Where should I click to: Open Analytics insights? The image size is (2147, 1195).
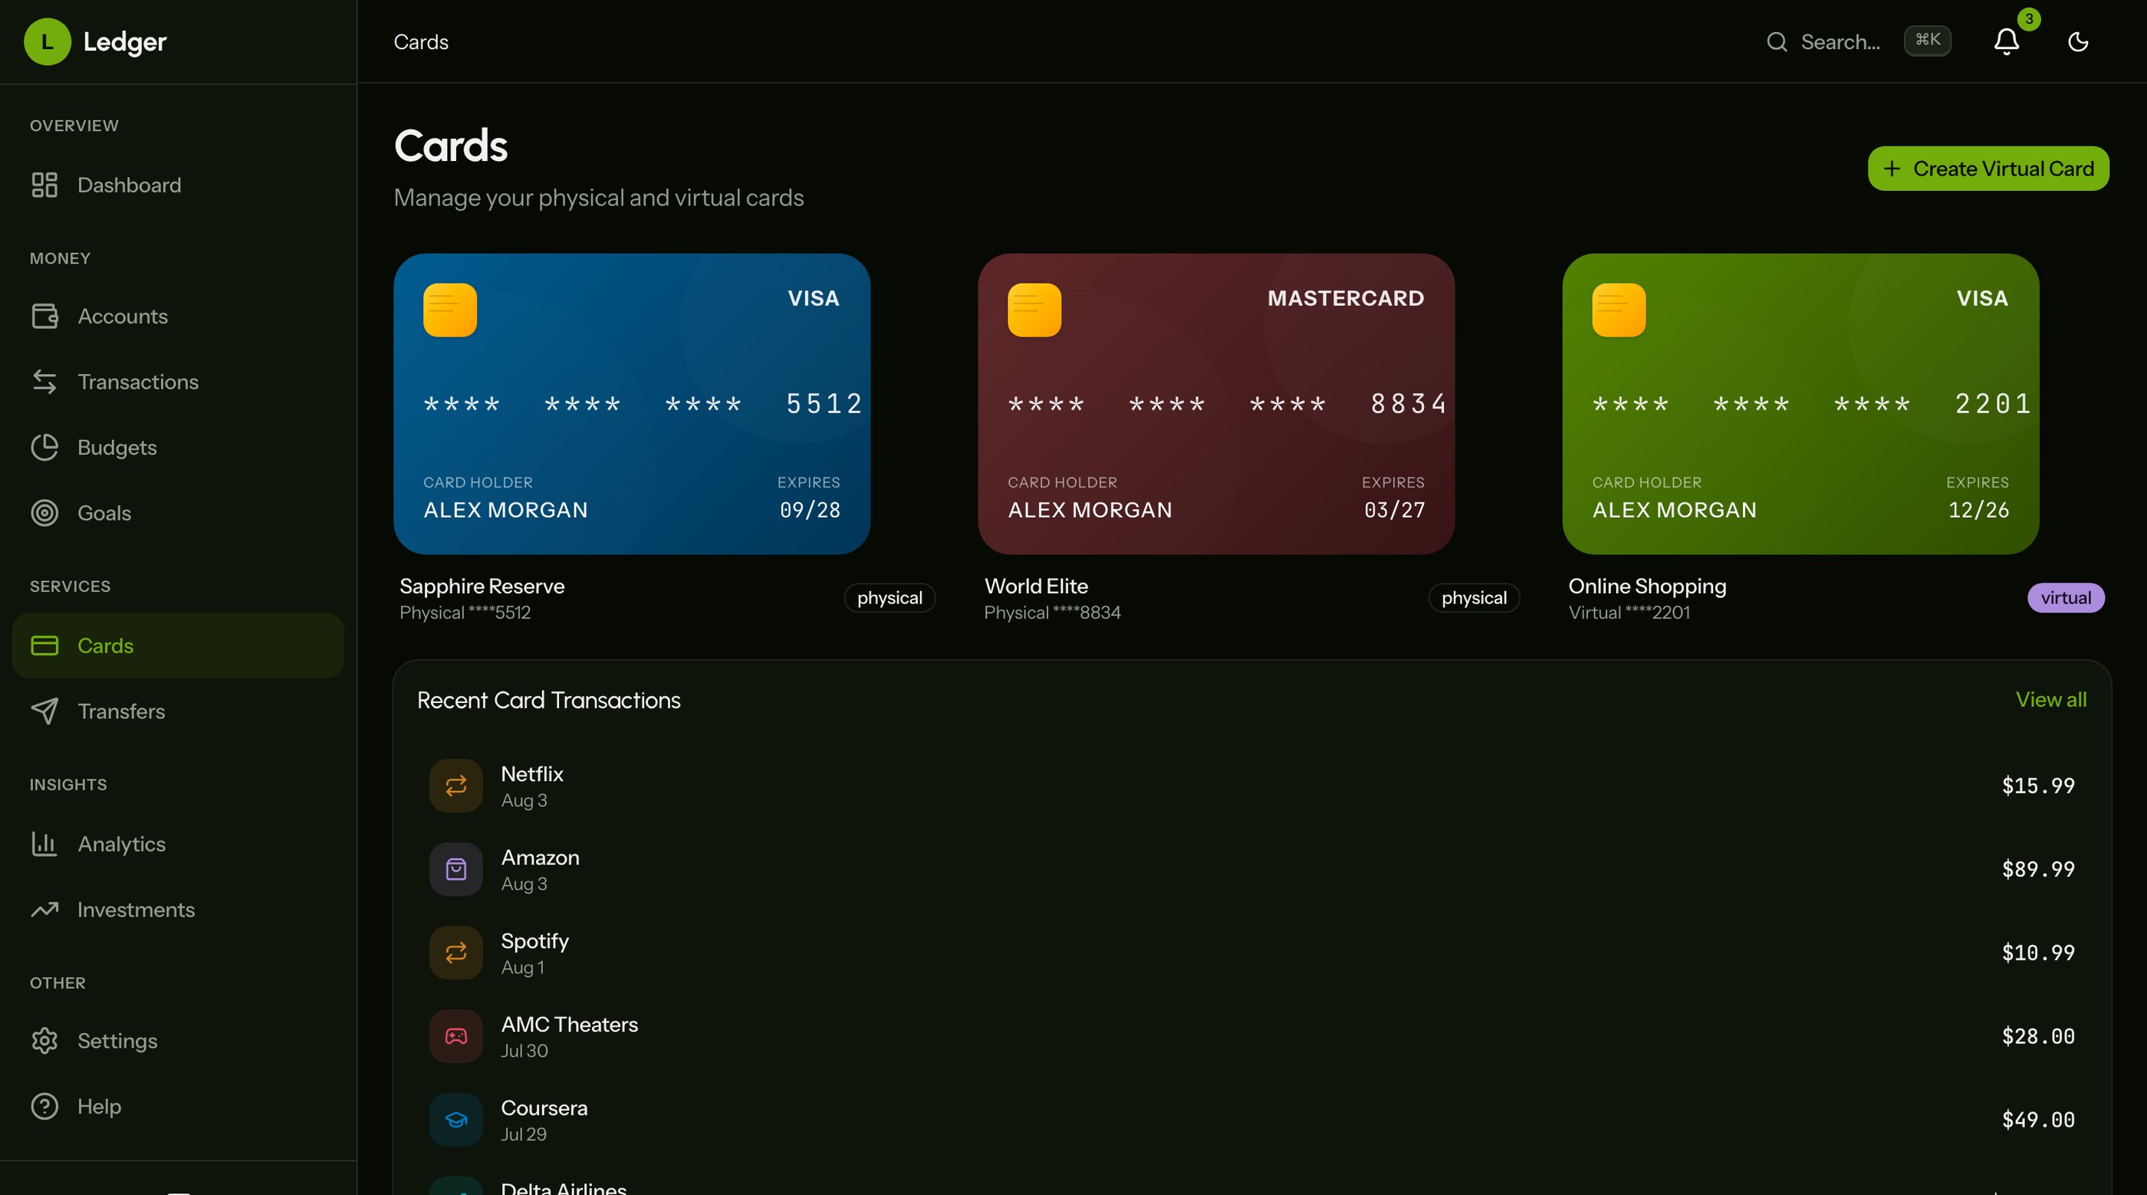(x=179, y=844)
